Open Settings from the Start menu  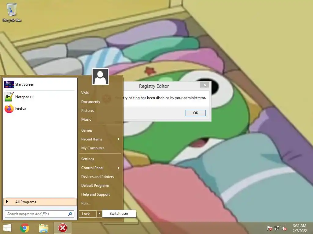[x=88, y=159]
